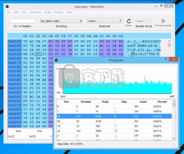Select histogram row with count 330
Image resolution: width=184 pixels, height=154 pixels.
[x=114, y=111]
